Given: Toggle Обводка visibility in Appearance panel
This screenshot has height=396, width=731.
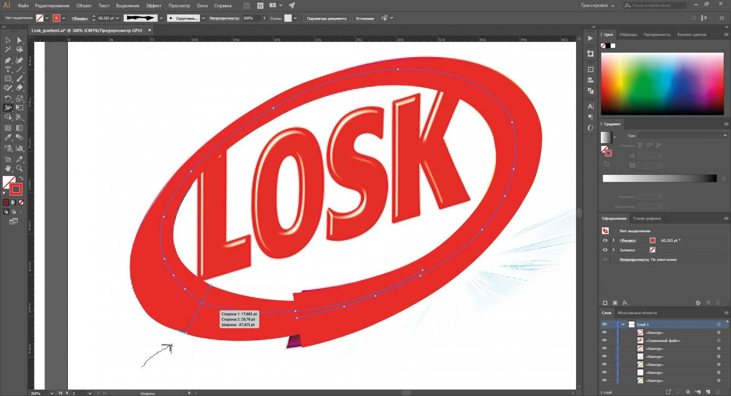Looking at the screenshot, I should pos(605,240).
